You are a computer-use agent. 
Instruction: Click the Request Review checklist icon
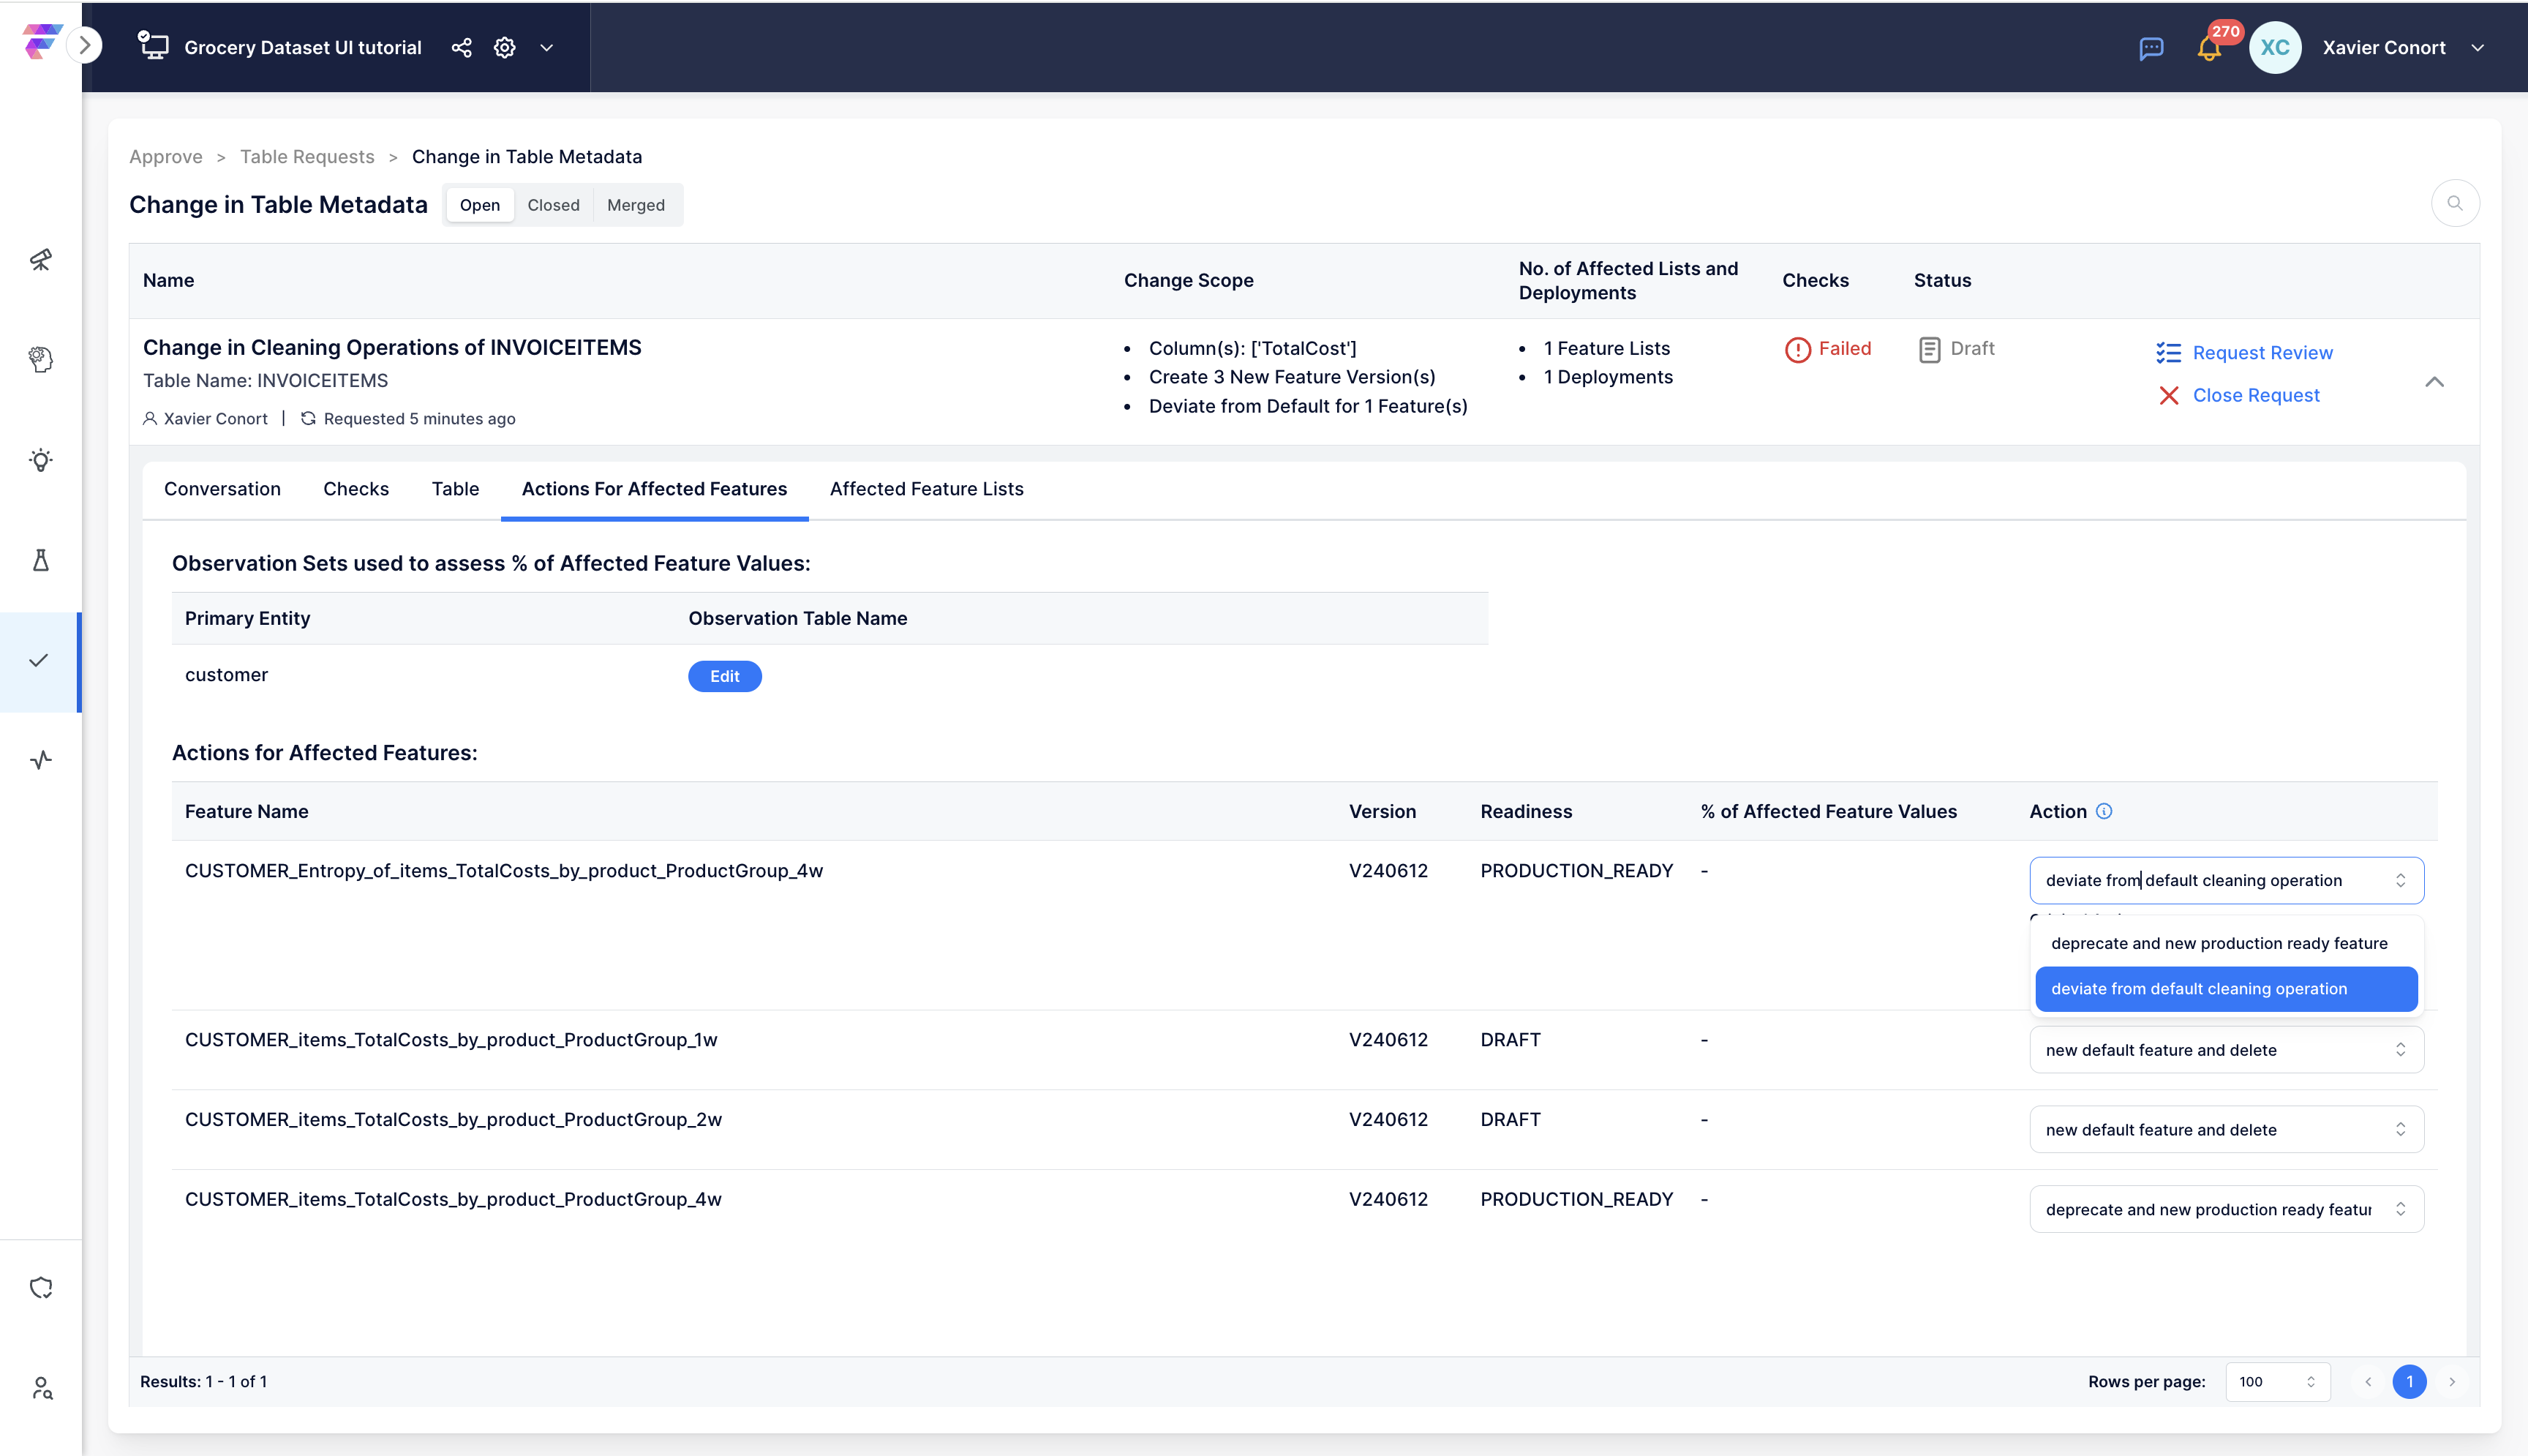coord(2168,353)
